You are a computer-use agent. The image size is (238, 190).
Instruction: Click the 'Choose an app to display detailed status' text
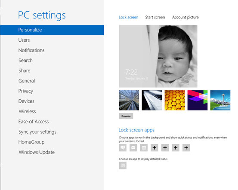pos(143,159)
